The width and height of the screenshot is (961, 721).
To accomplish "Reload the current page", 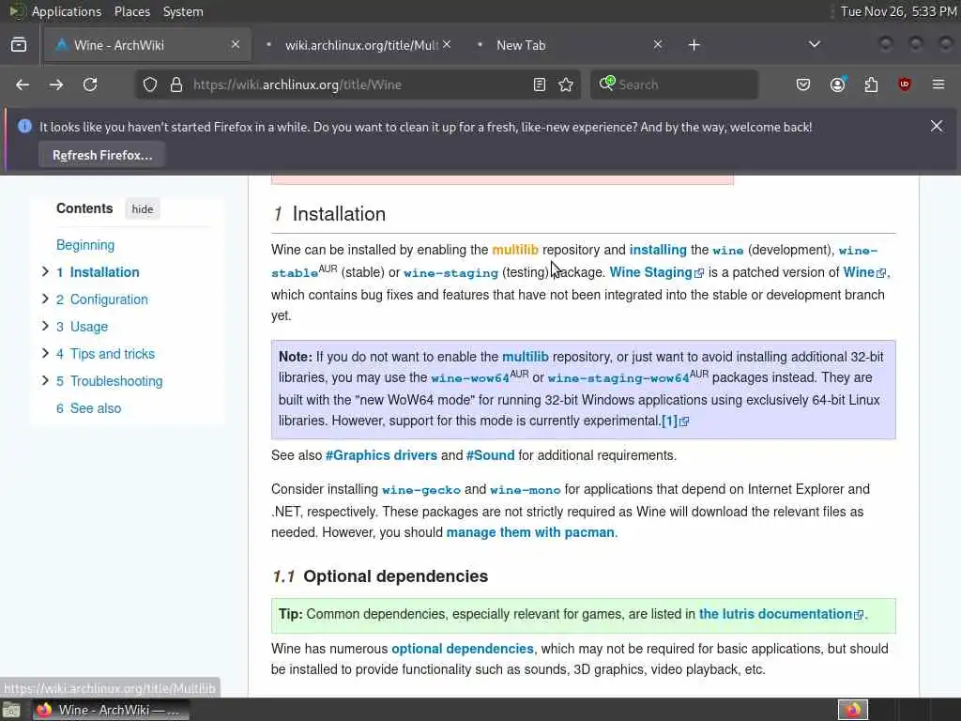I will click(x=90, y=84).
